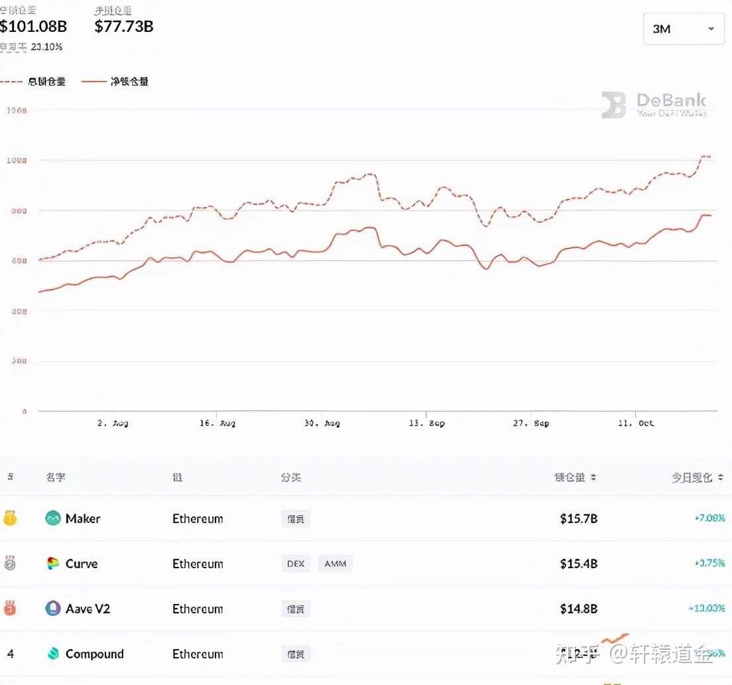Open the Aave V2 protocol name link

pos(88,609)
